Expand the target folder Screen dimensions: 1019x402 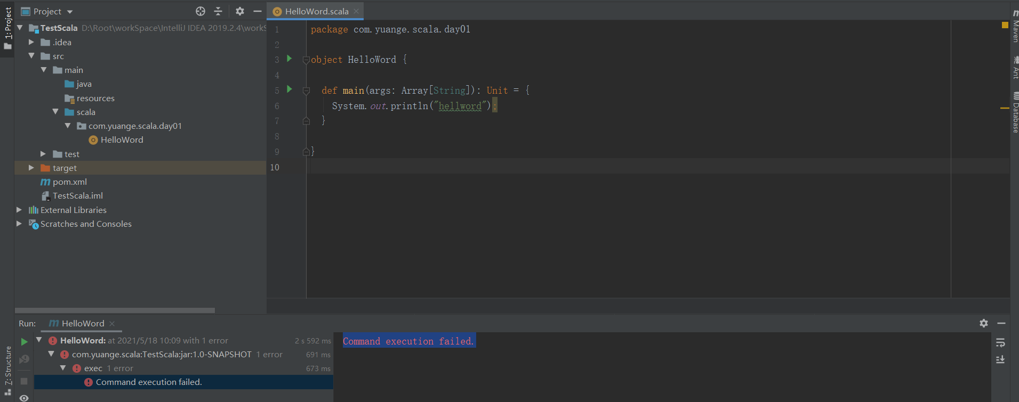click(x=31, y=168)
